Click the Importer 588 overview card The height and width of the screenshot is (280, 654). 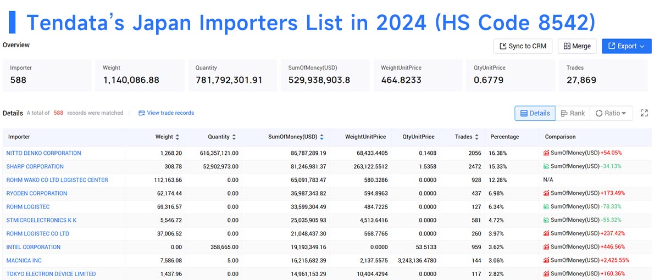(47, 75)
